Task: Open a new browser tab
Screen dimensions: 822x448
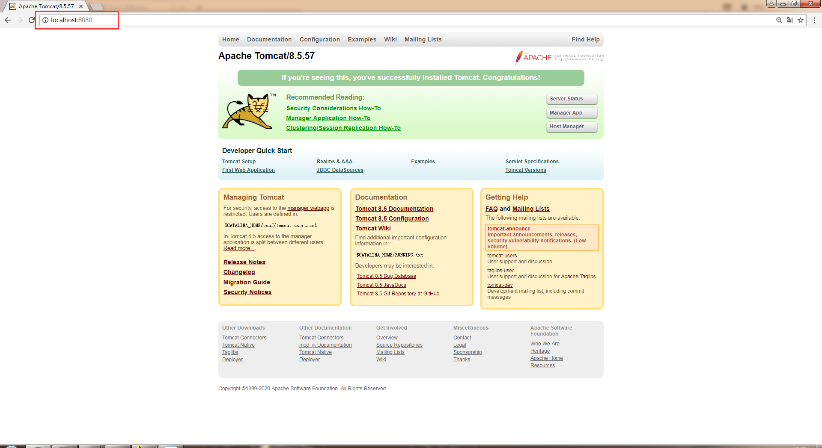Action: (x=97, y=6)
